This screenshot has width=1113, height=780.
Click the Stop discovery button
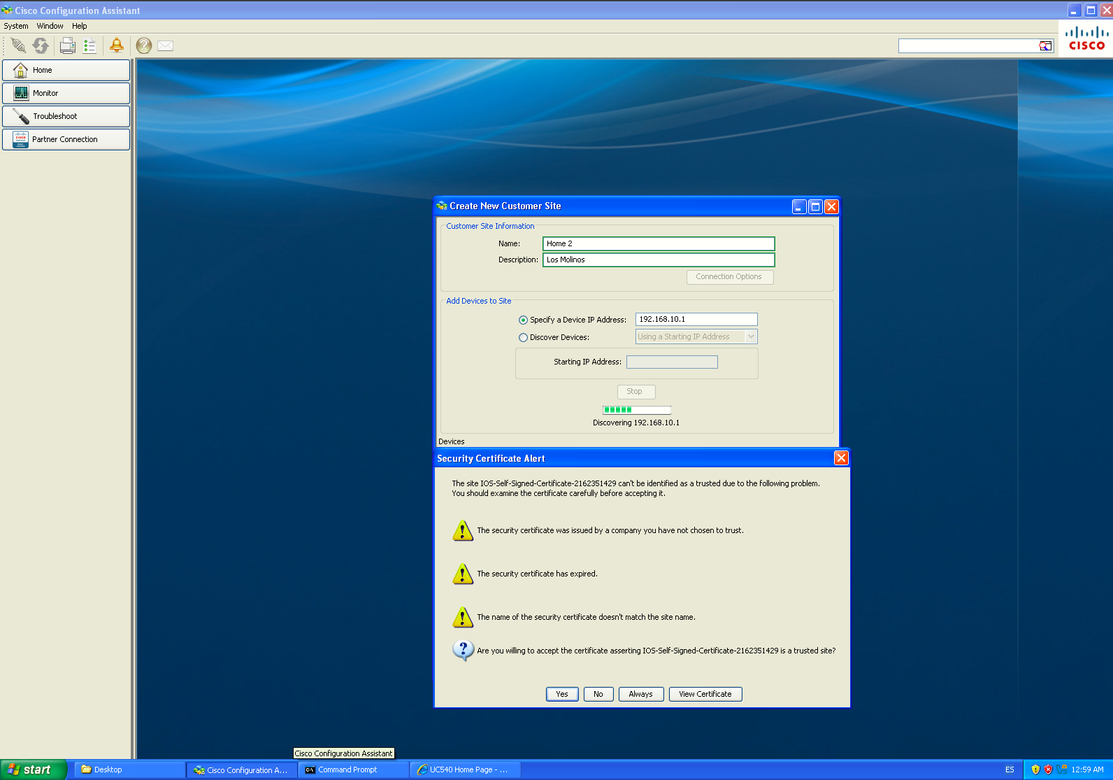[x=636, y=392]
